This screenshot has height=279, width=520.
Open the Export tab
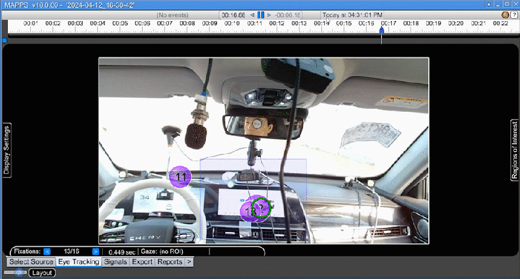[142, 262]
